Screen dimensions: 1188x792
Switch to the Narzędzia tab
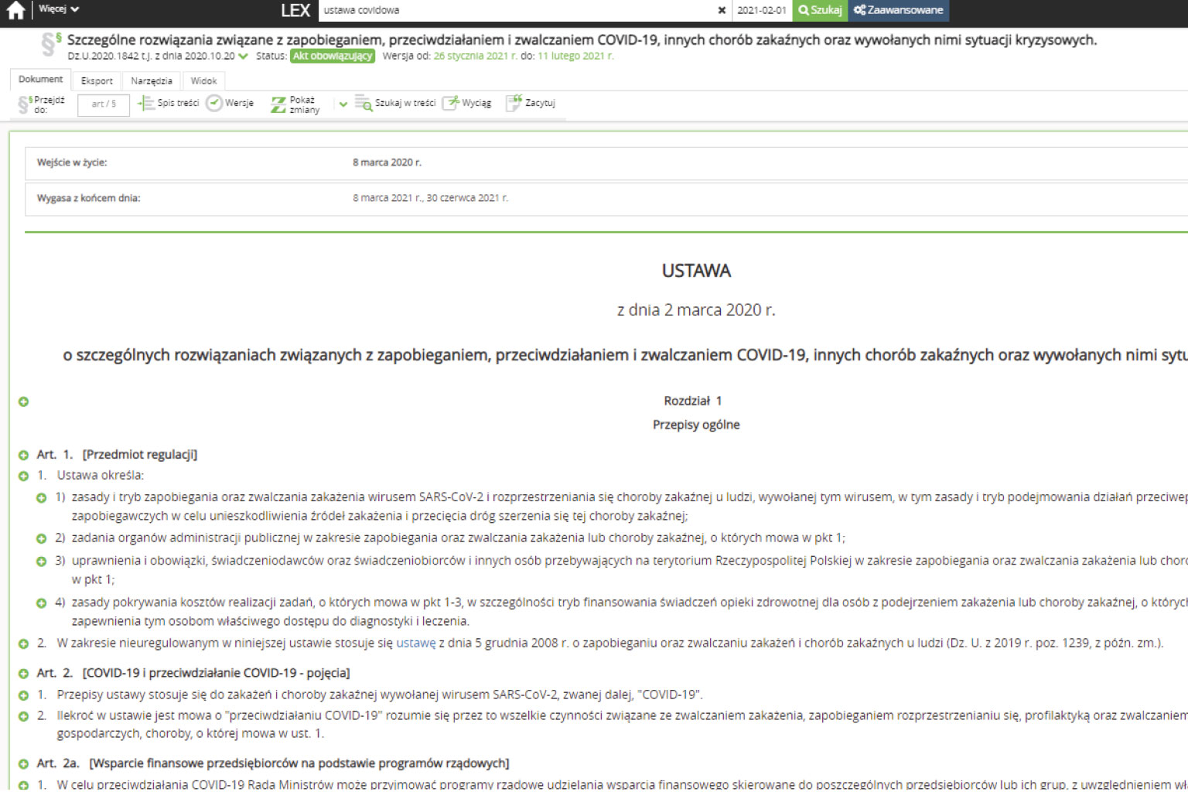tap(152, 80)
